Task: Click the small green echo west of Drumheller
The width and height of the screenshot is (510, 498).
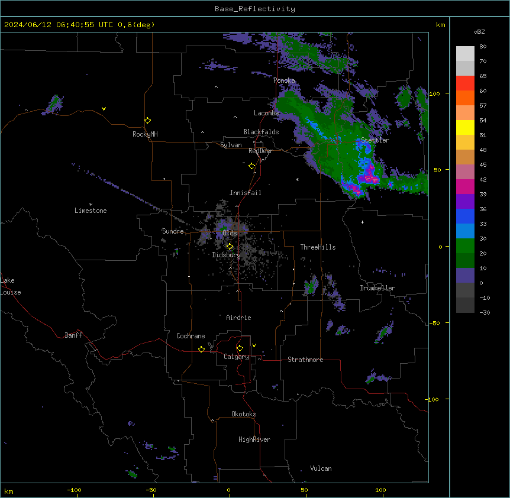Action: (312, 286)
